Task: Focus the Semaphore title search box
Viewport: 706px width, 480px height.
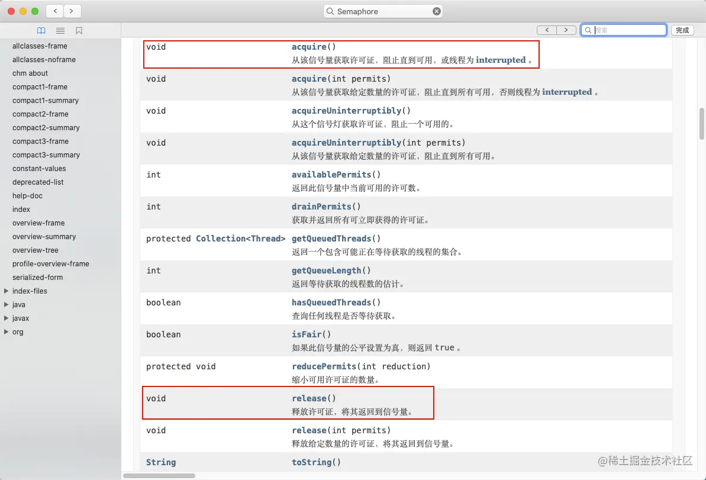Action: pos(383,11)
